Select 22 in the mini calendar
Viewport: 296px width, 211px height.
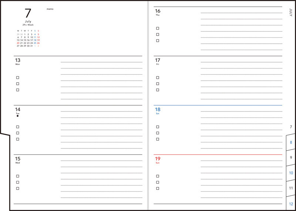pos(25,43)
